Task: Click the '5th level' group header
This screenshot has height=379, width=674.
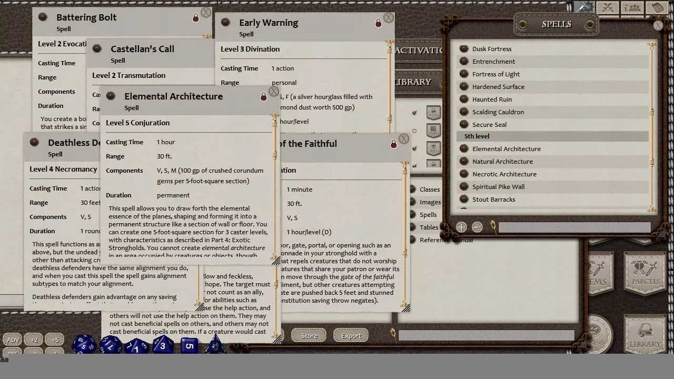Action: [x=553, y=136]
